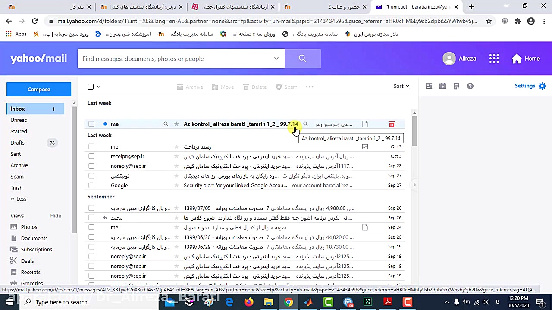Collapse the 'Less' folder section

click(18, 198)
